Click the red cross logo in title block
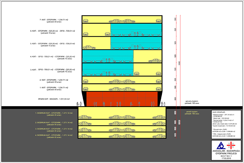The height and width of the screenshot is (163, 244). point(231,145)
